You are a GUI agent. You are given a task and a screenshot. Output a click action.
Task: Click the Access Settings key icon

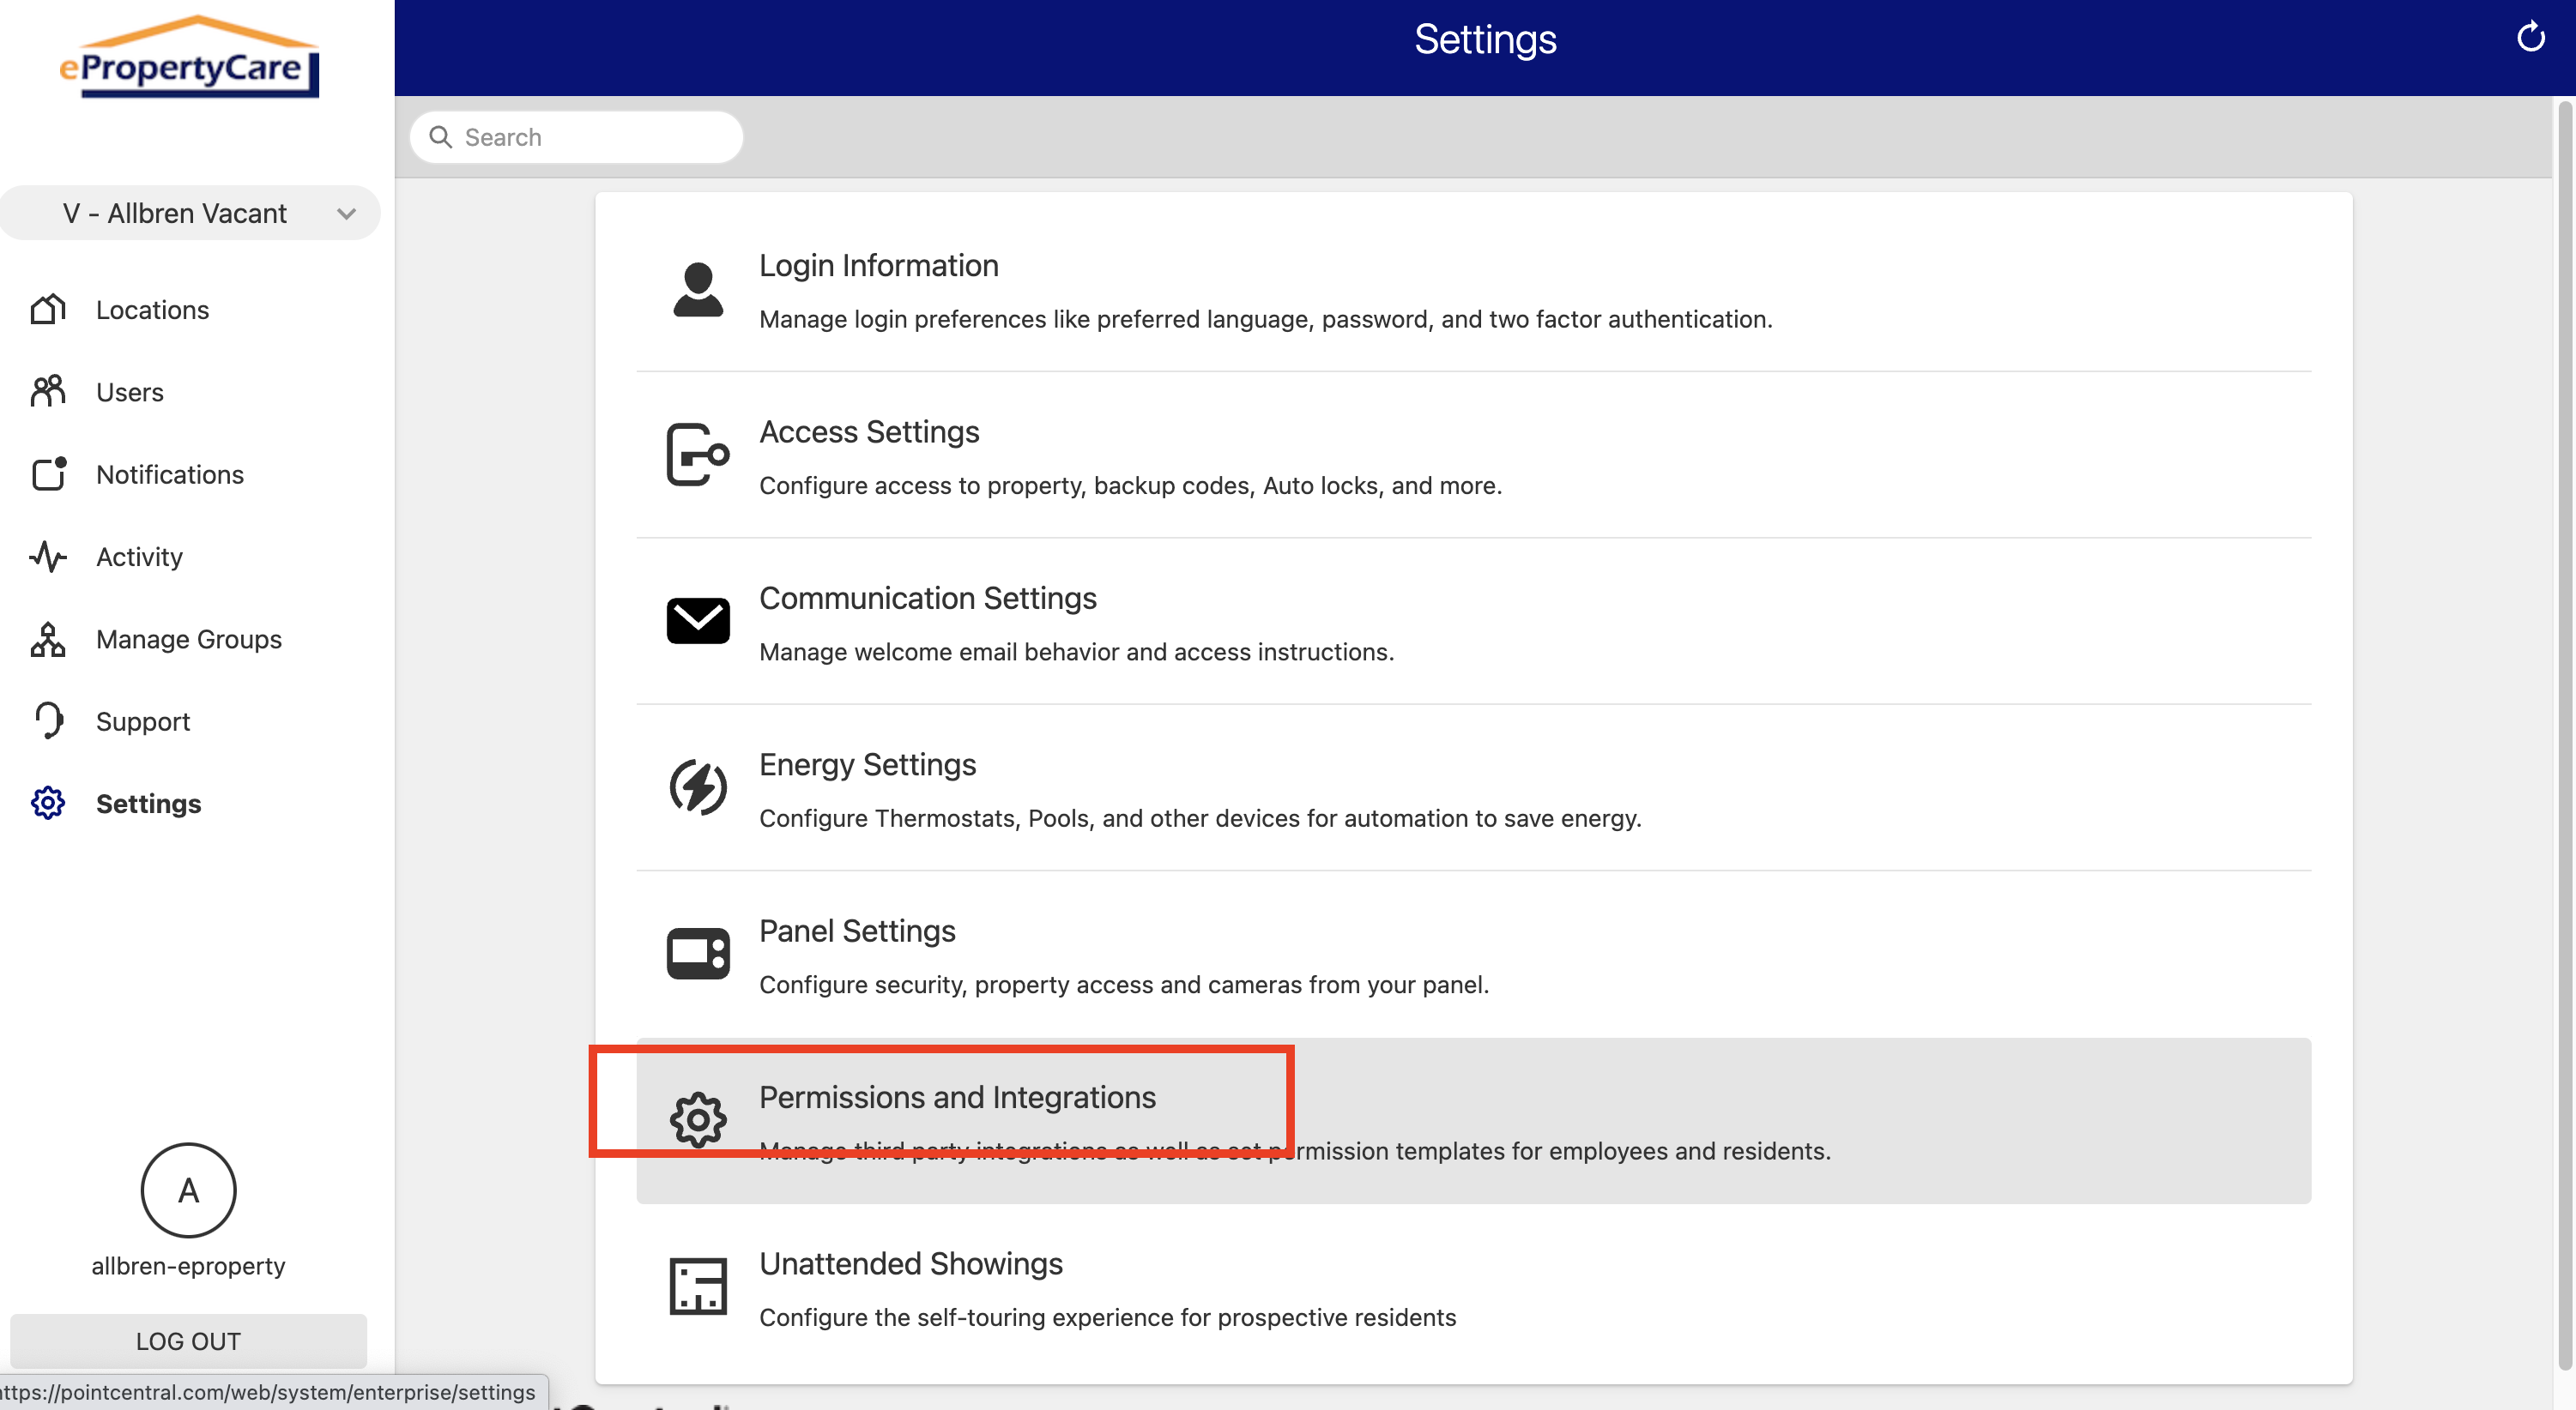coord(697,455)
